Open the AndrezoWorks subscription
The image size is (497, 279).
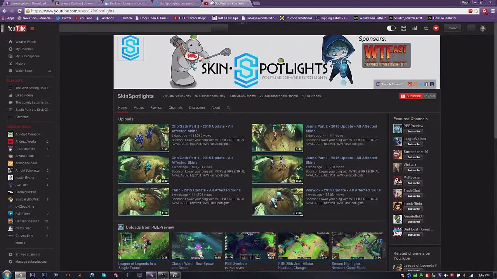26,142
